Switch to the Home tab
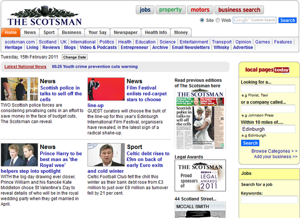The image size is (302, 218). point(11,32)
